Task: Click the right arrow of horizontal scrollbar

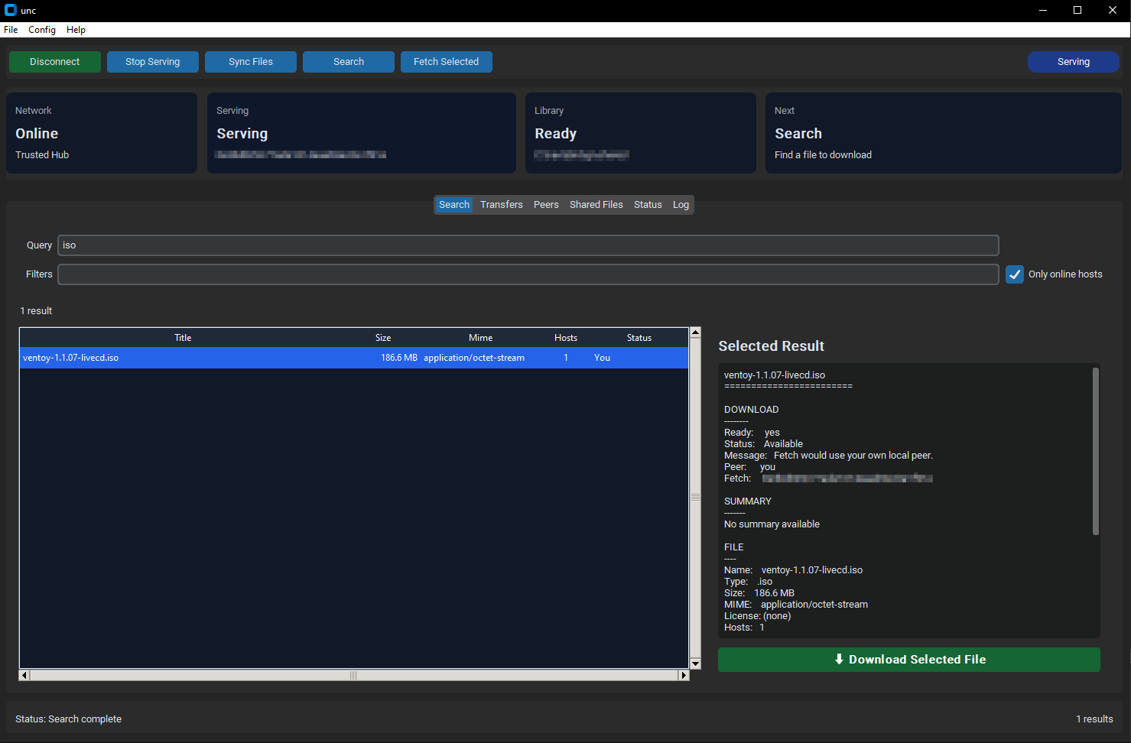Action: pyautogui.click(x=684, y=675)
